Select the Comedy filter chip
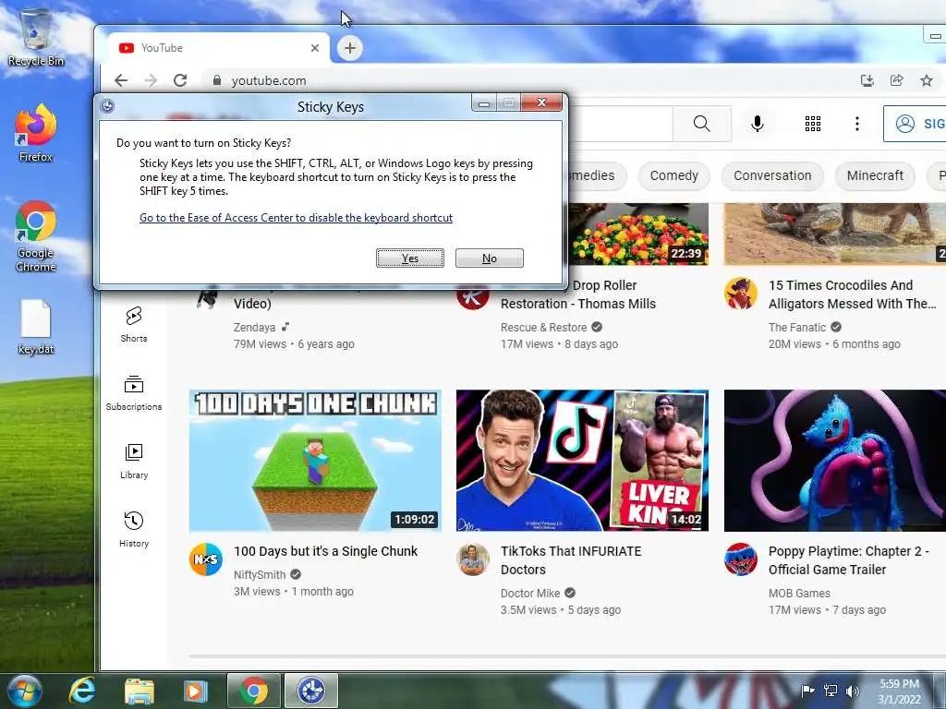Screen dimensions: 946x709 tap(673, 175)
